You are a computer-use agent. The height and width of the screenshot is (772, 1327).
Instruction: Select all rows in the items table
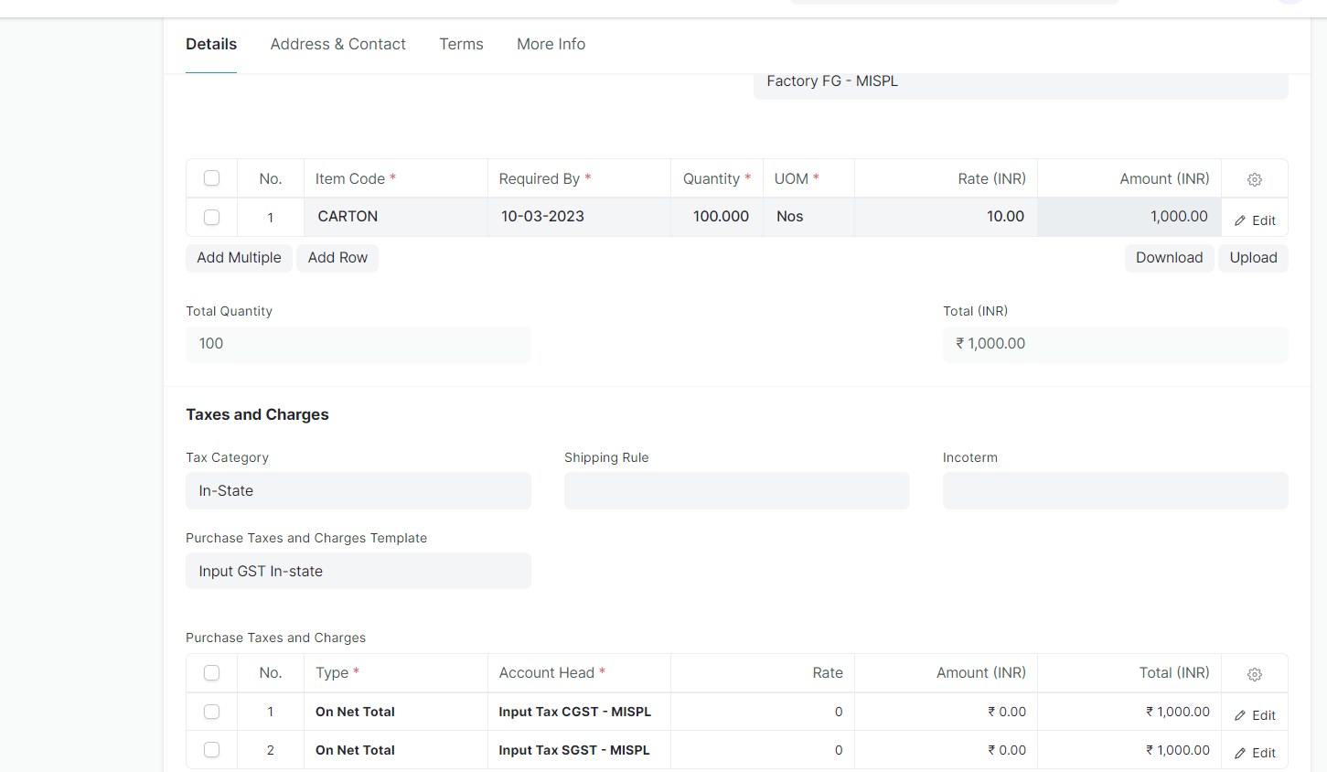211,178
